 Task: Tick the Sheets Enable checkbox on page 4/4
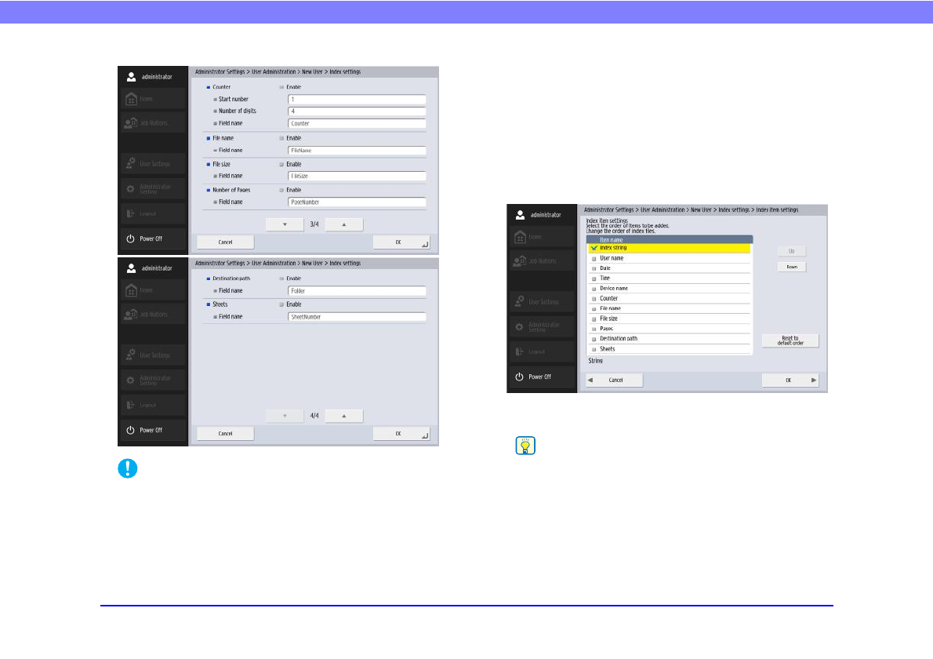click(x=282, y=304)
